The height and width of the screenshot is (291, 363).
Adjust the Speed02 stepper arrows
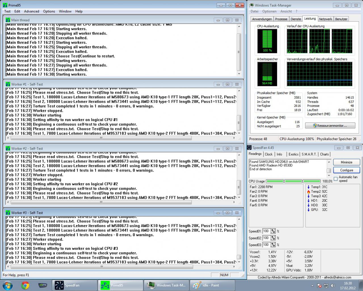273,238
